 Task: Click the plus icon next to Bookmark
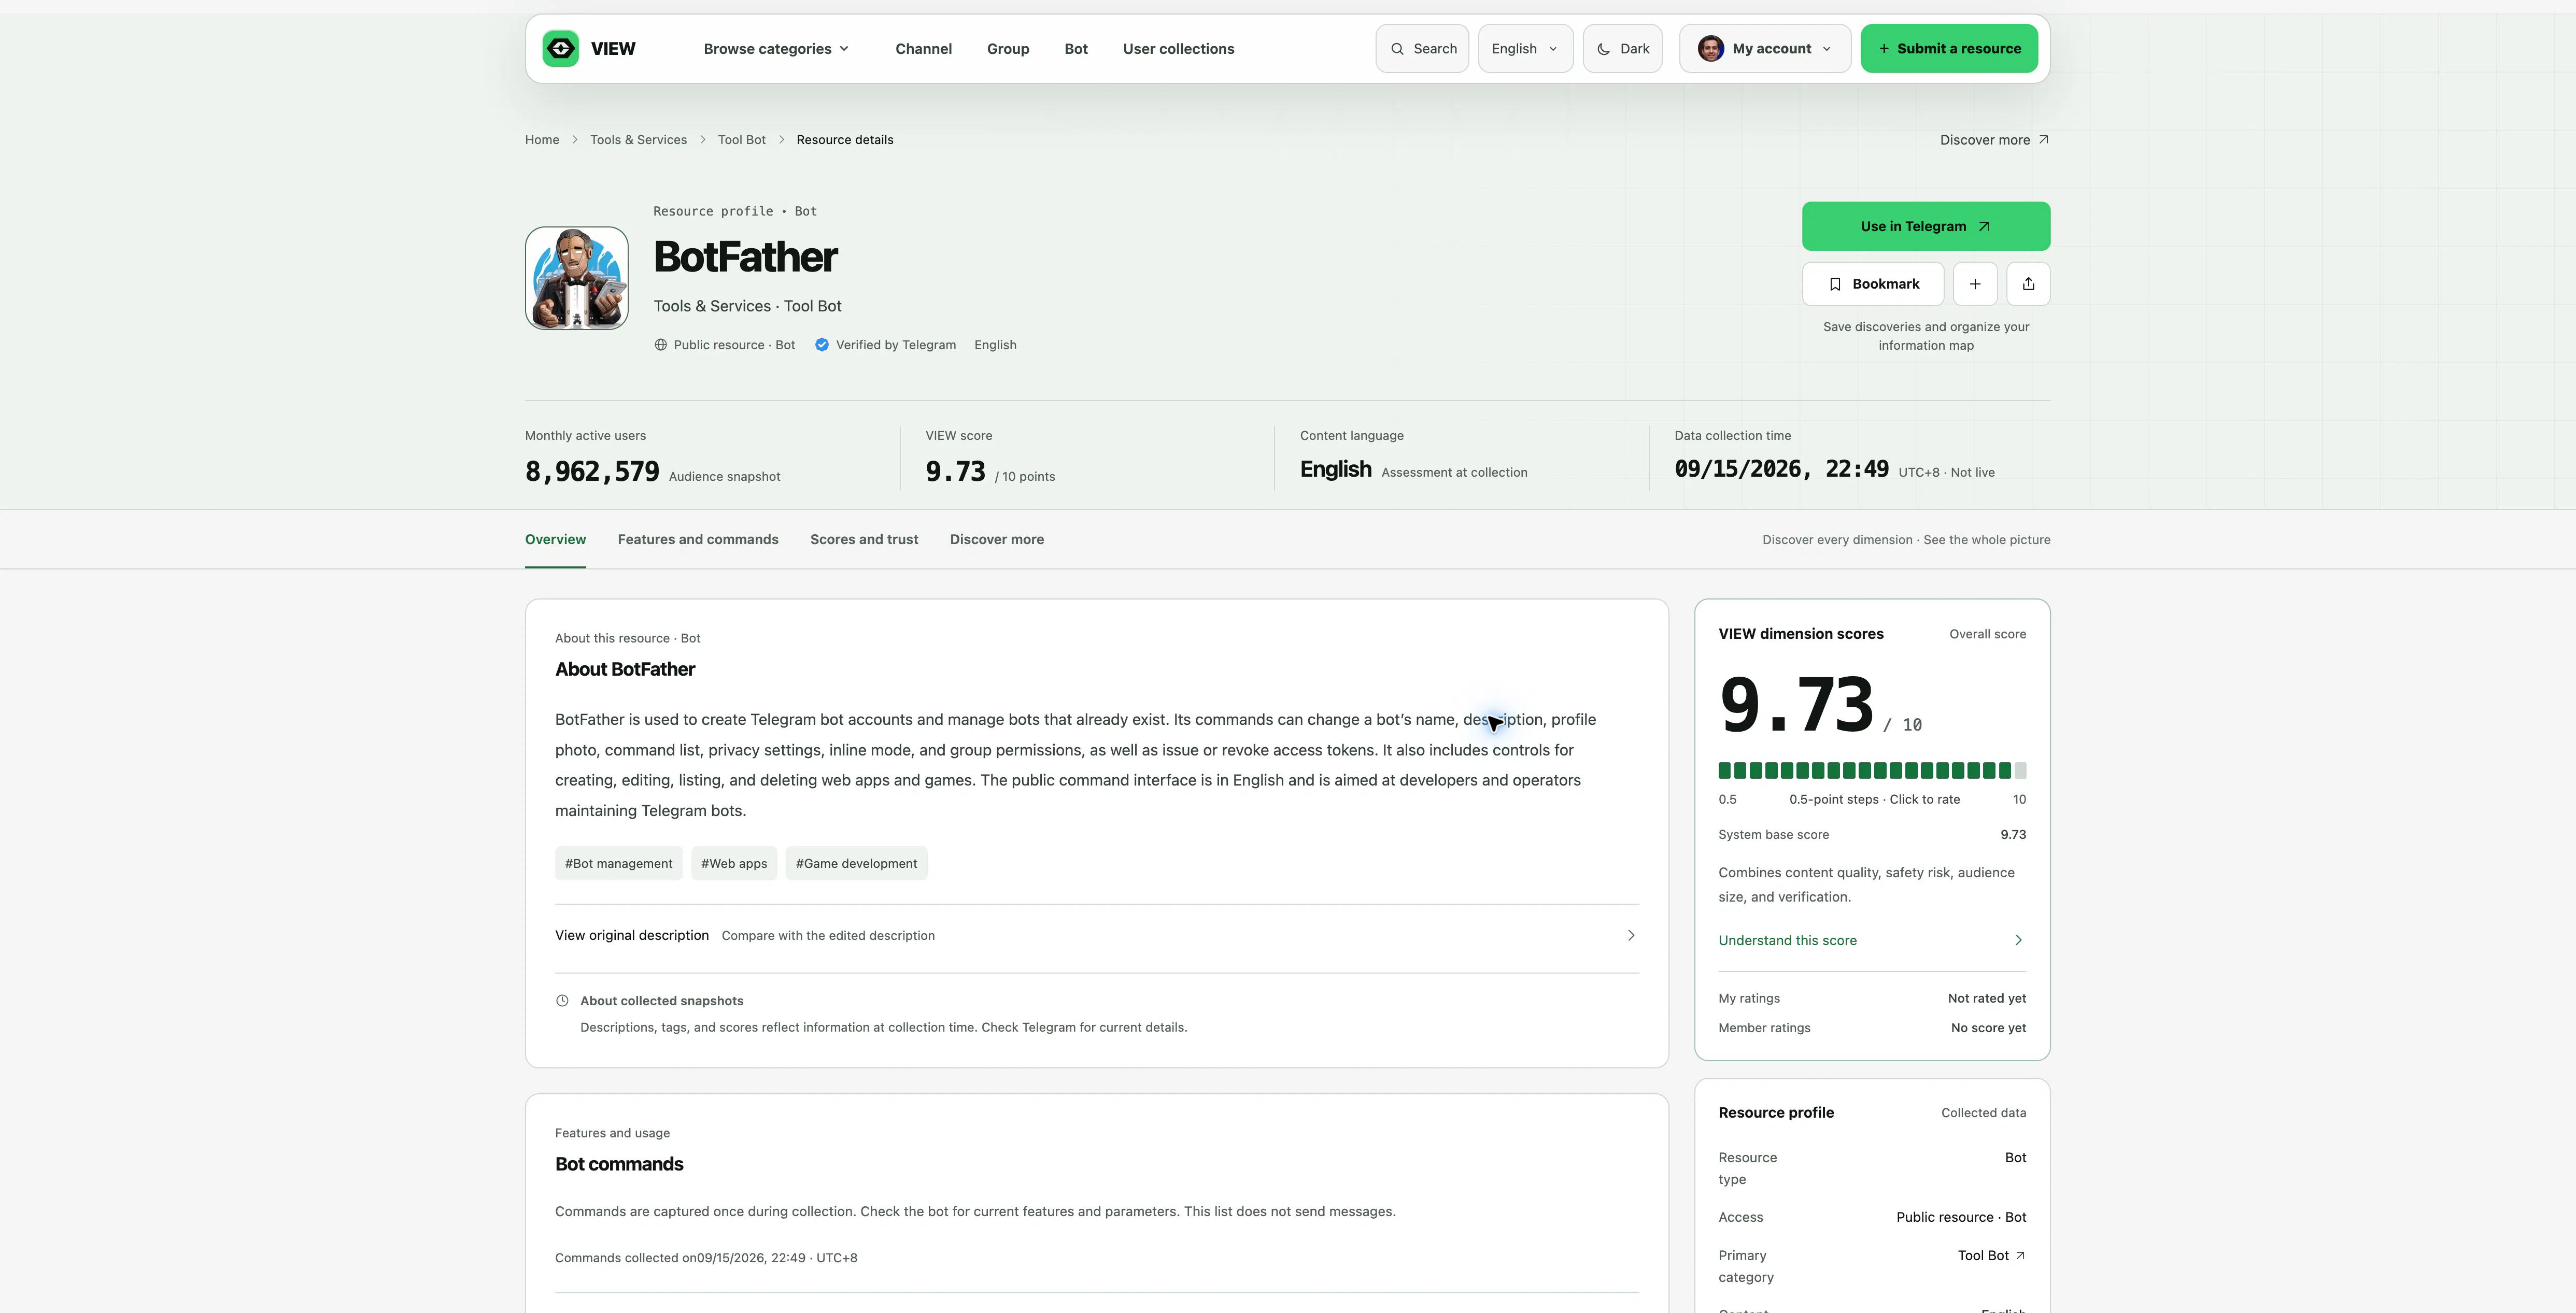coord(1975,284)
